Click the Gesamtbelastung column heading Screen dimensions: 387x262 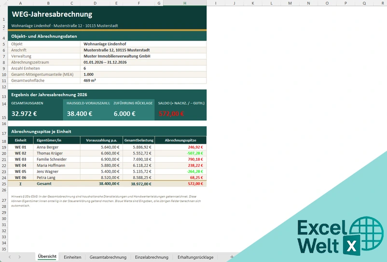coord(138,140)
